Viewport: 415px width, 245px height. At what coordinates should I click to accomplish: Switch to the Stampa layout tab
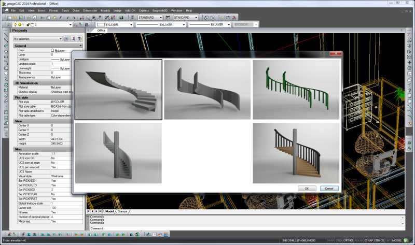[x=122, y=211]
